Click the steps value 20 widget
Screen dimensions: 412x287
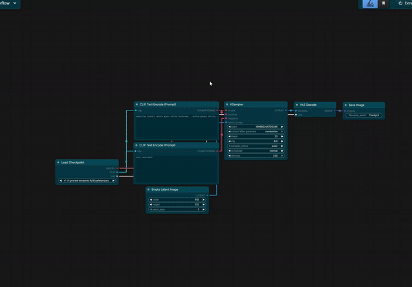(256, 137)
